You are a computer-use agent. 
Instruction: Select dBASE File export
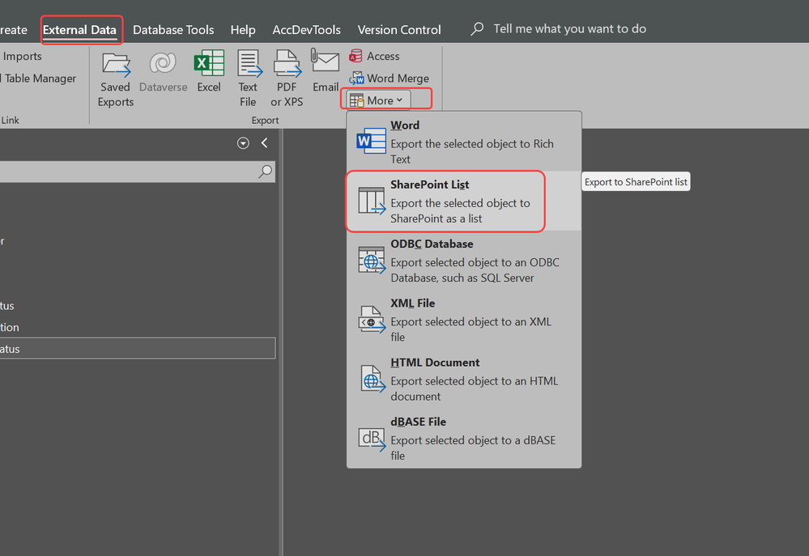click(x=464, y=439)
